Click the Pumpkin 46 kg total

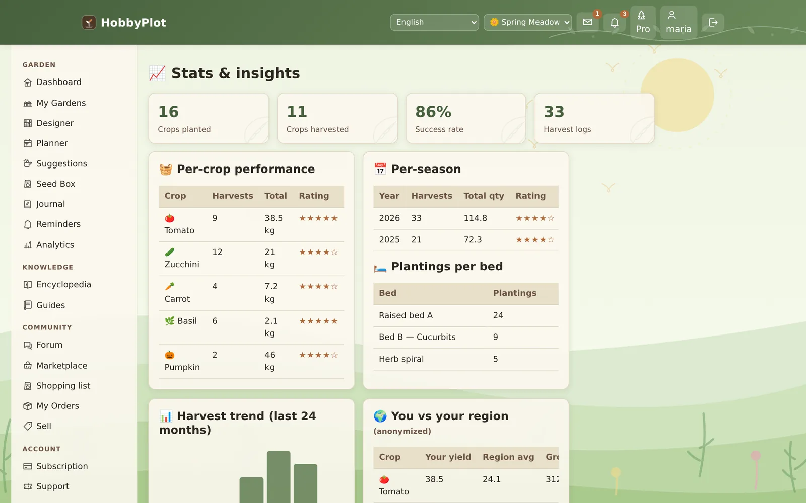pos(270,361)
